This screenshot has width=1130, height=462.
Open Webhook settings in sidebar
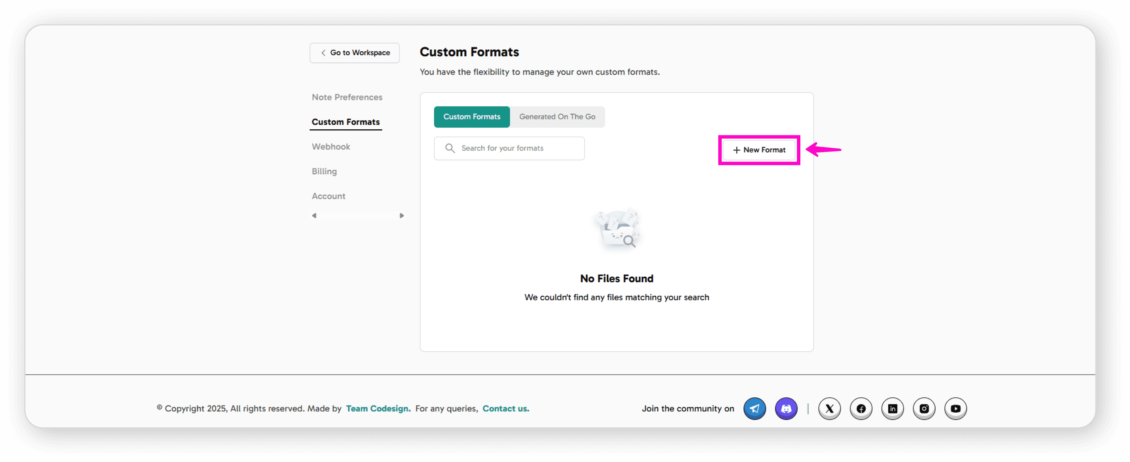(x=331, y=147)
